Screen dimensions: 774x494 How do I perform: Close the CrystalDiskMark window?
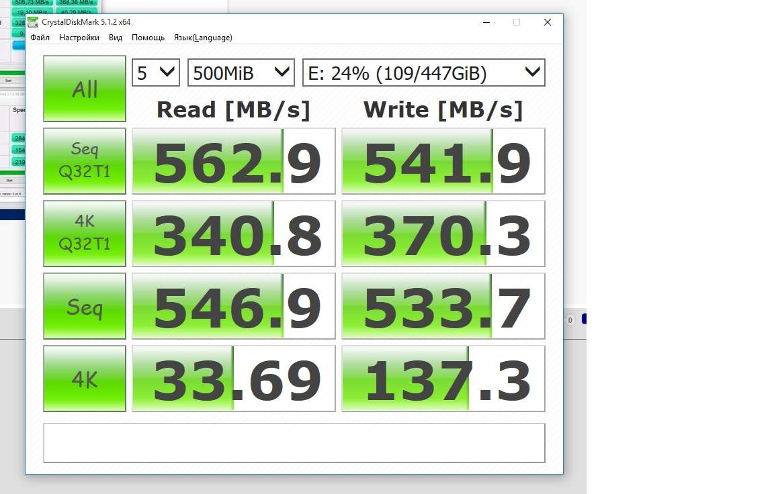point(547,22)
